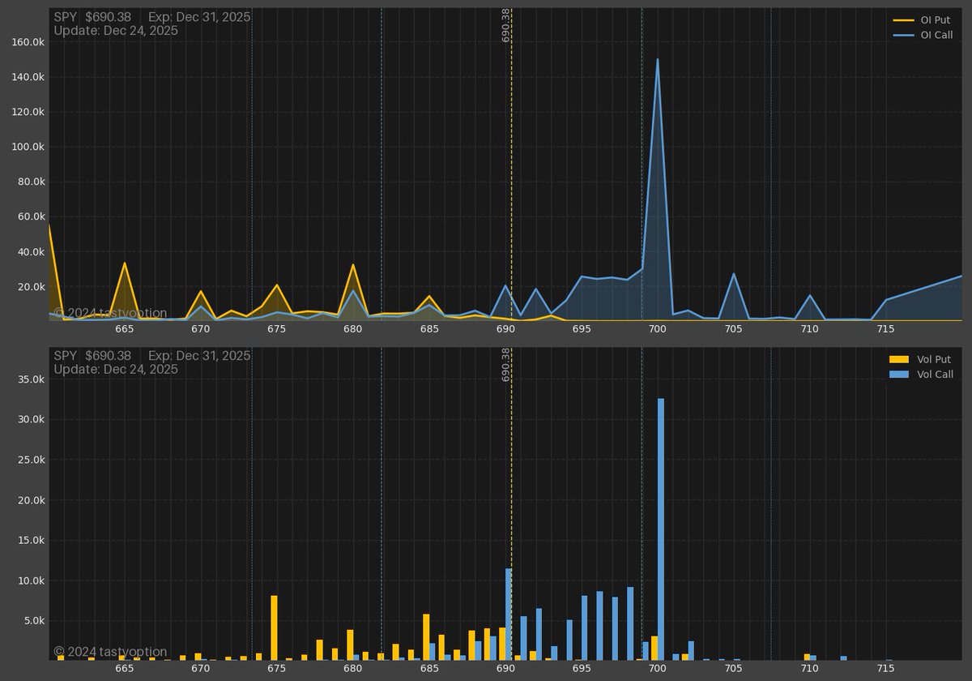This screenshot has width=972, height=681.
Task: Click strike 675 on open interest x-axis
Action: pos(277,329)
